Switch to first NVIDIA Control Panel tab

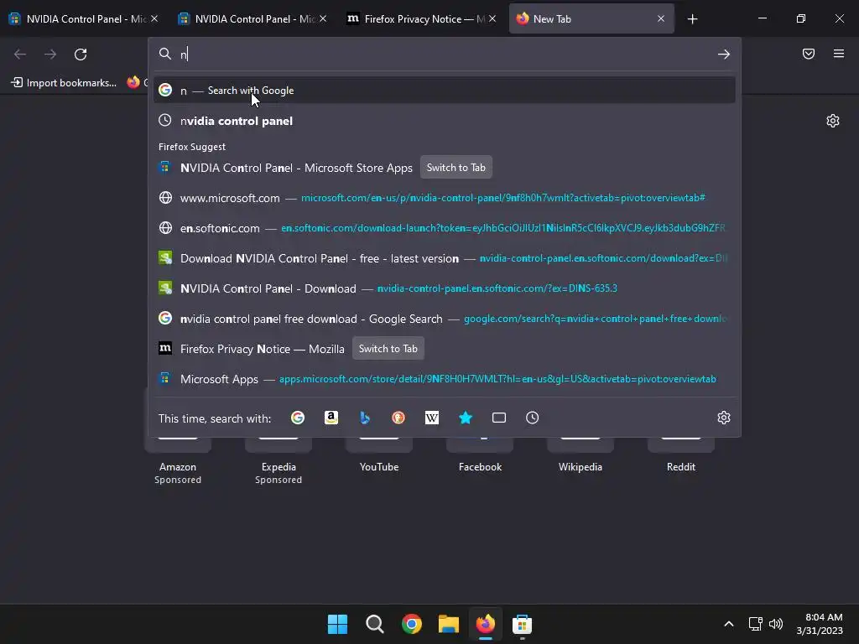coord(83,19)
